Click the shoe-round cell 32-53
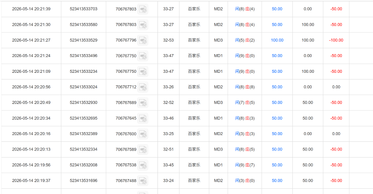The height and width of the screenshot is (194, 373). (168, 40)
